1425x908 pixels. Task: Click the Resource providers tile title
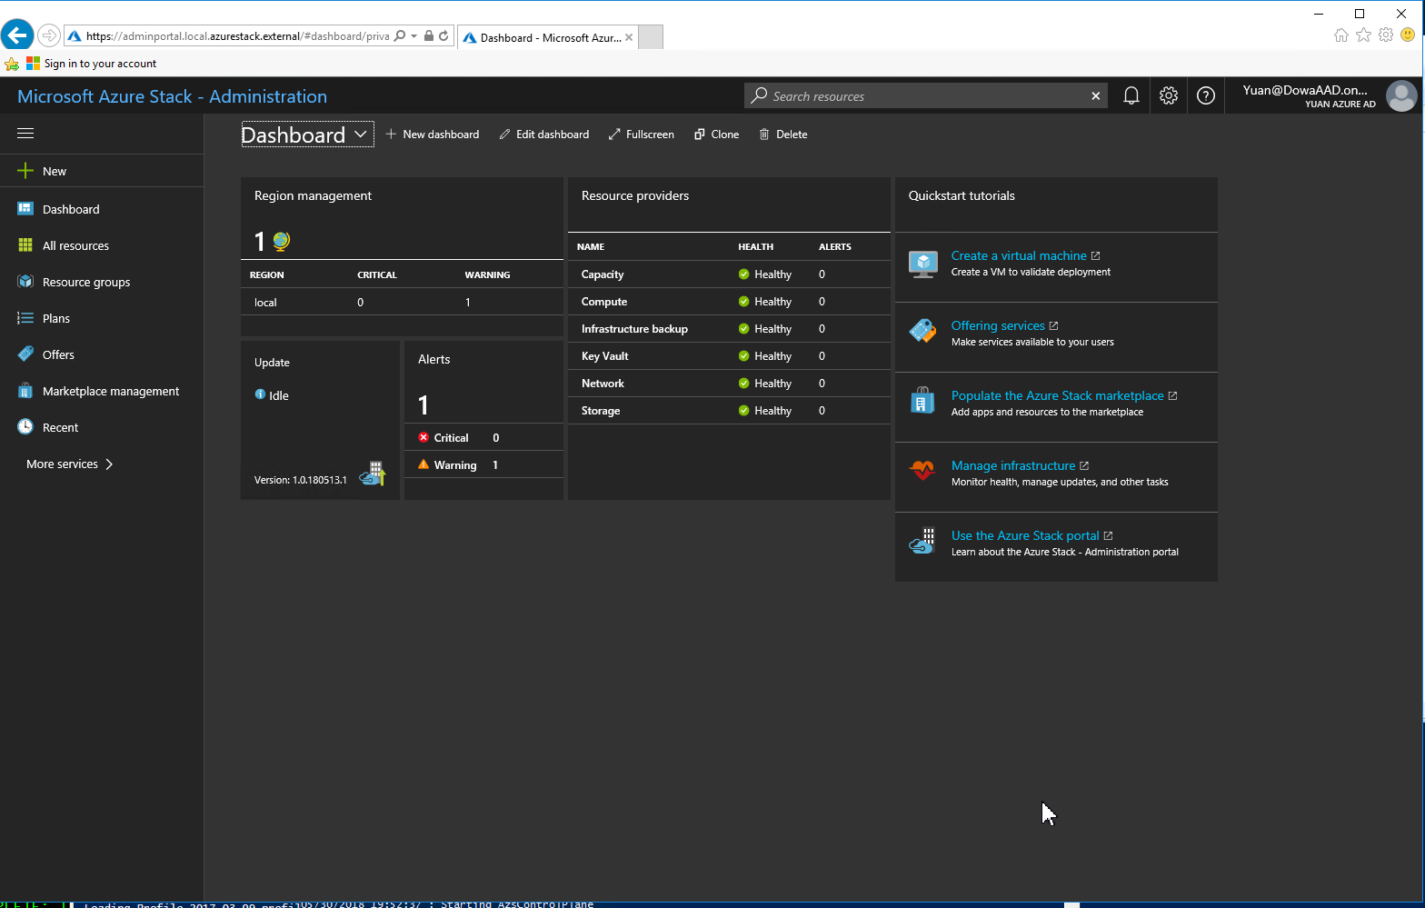coord(635,195)
